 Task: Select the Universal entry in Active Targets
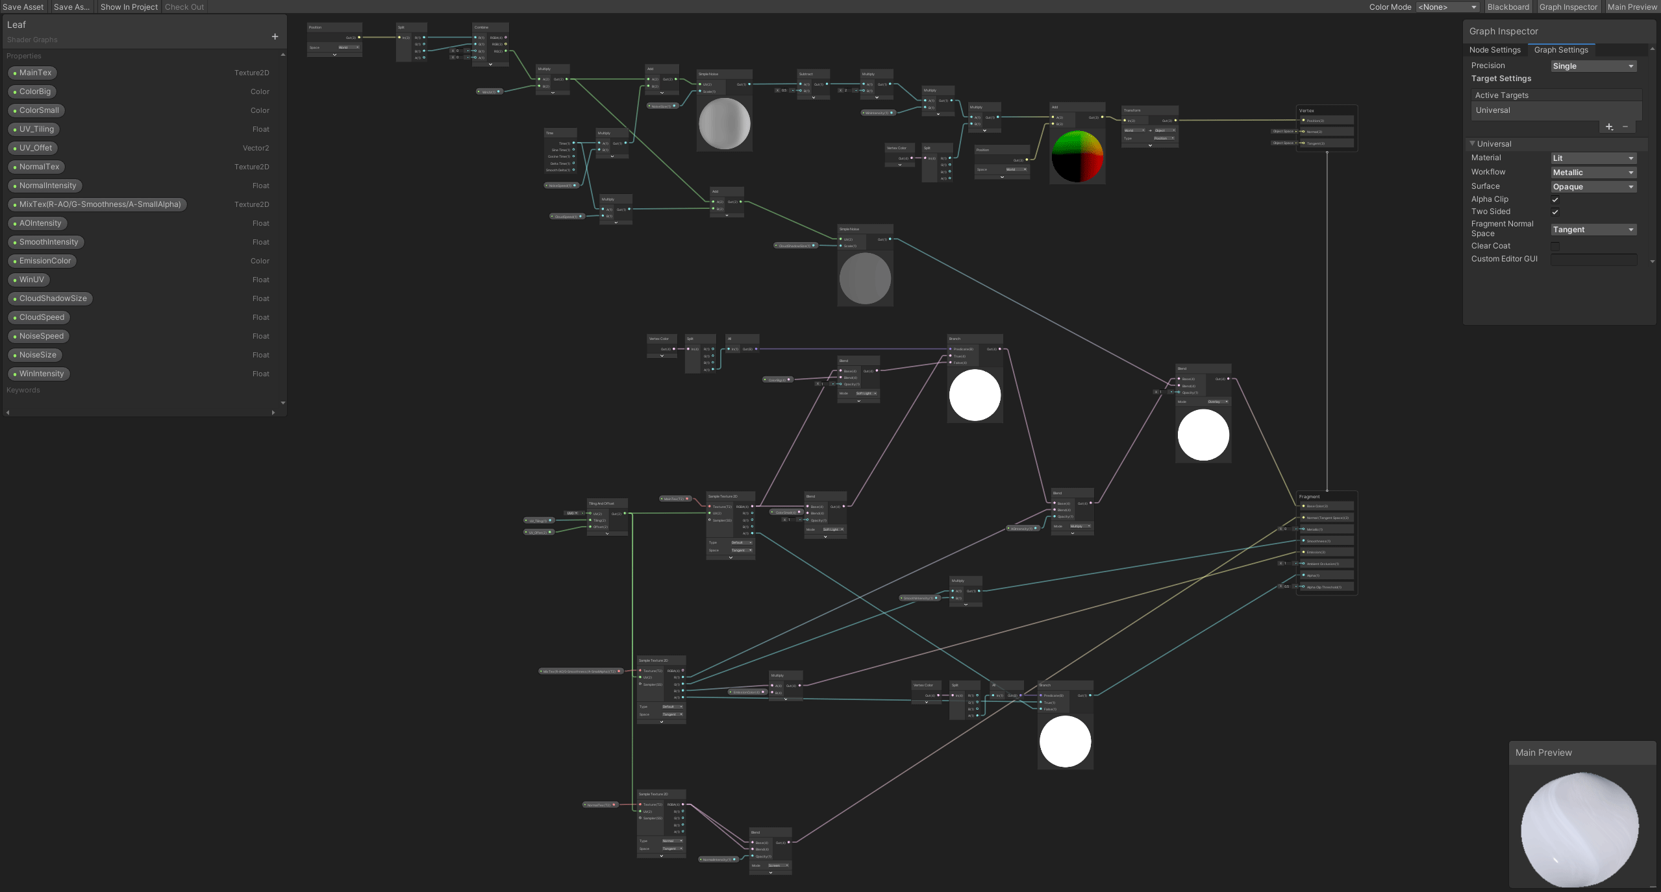1556,110
